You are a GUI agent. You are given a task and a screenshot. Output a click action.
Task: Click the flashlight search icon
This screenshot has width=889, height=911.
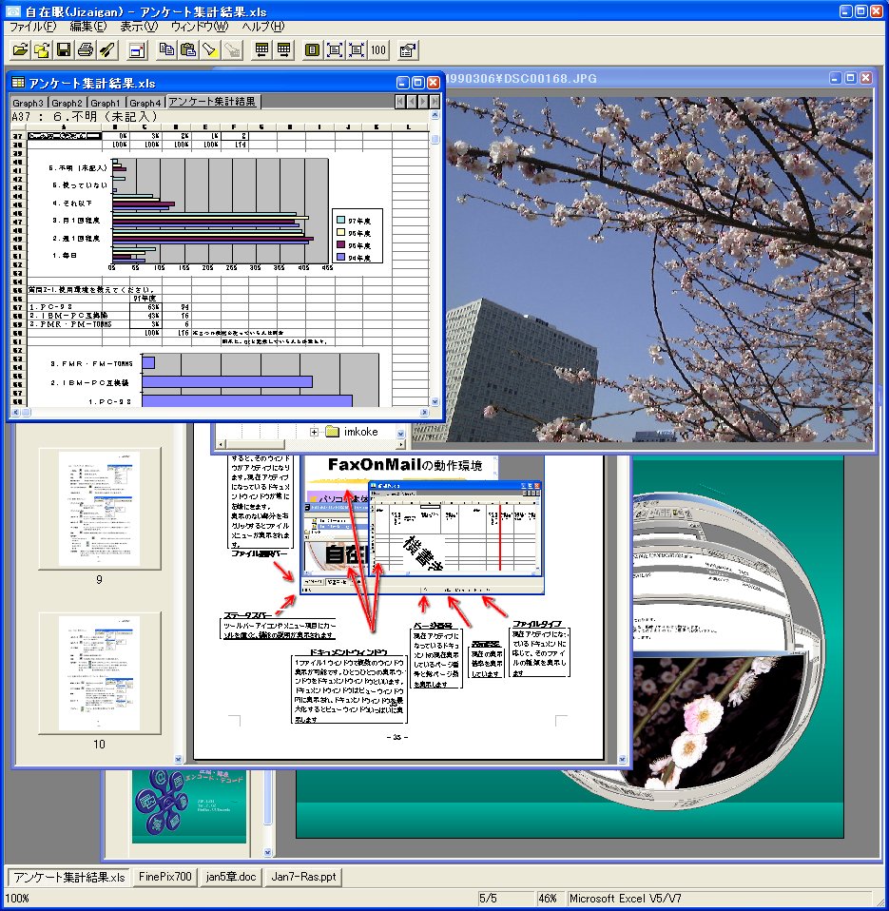(210, 50)
